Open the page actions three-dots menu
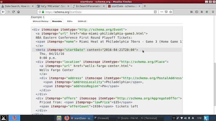 162,12
